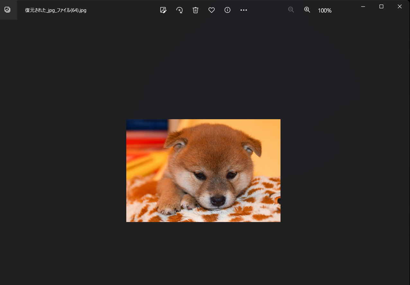The height and width of the screenshot is (285, 410).
Task: Maximize the Photos window
Action: (381, 6)
